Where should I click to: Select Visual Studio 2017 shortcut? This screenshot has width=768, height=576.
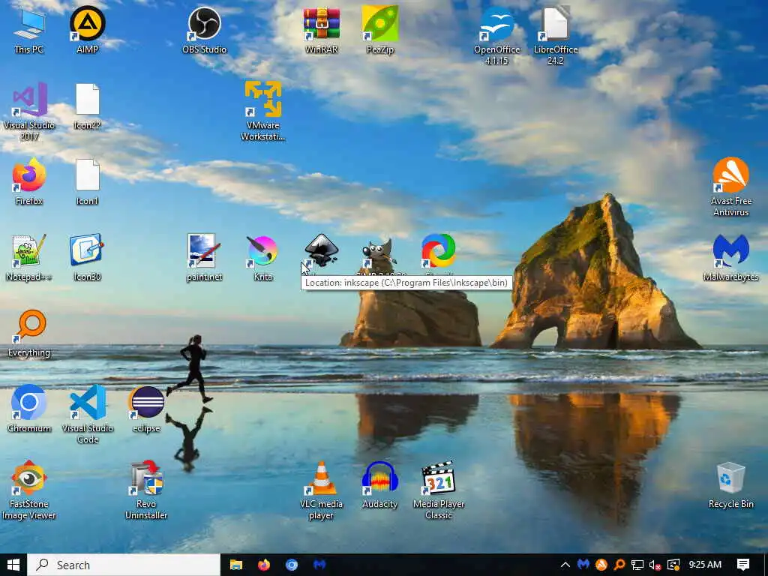(x=29, y=111)
